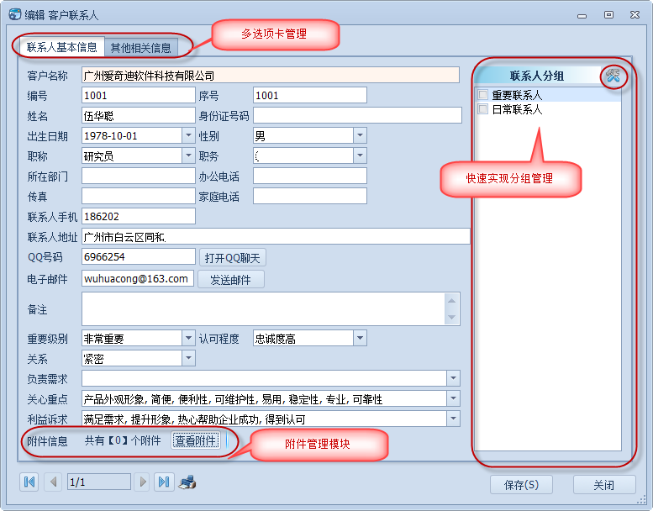Image resolution: width=653 pixels, height=511 pixels.
Task: Click the record position box 1/1
Action: 99,482
